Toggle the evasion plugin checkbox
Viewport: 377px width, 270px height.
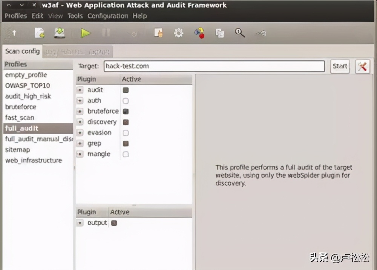click(x=126, y=133)
